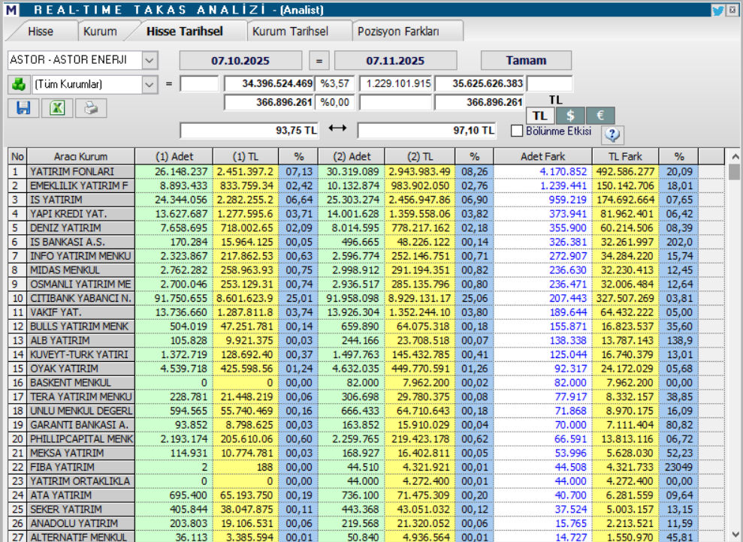Select TL currency toggle
This screenshot has height=542, width=743.
[540, 116]
